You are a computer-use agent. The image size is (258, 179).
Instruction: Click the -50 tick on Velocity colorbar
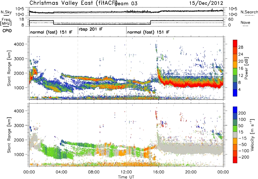(x=242, y=144)
